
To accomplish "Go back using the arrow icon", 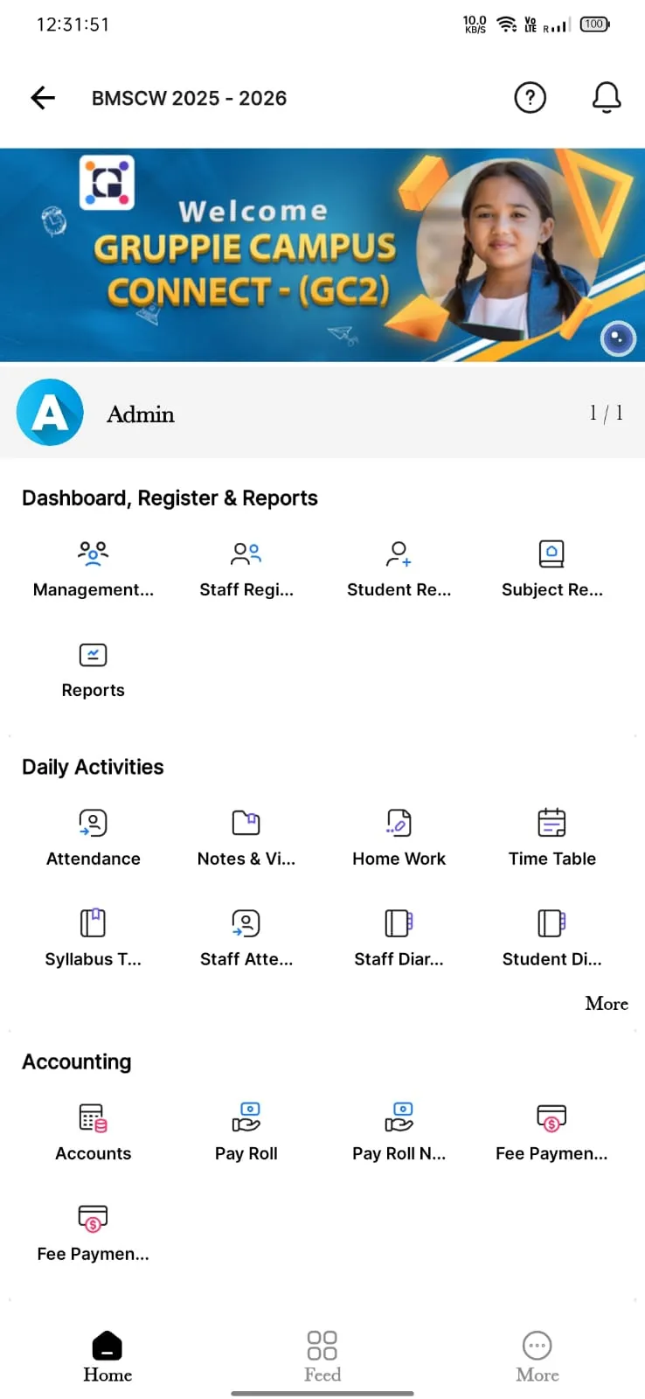I will [x=43, y=98].
